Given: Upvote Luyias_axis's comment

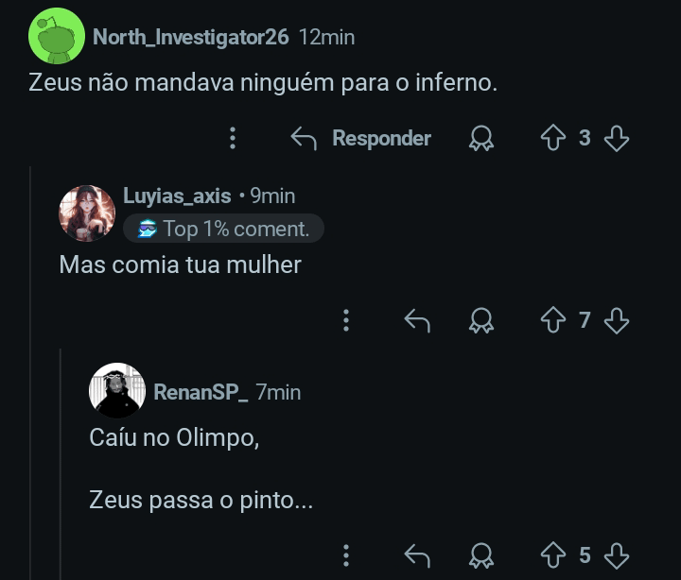Looking at the screenshot, I should point(552,321).
